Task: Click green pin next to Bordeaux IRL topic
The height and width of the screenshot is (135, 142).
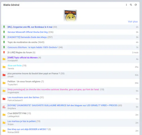Action: click(4, 27)
